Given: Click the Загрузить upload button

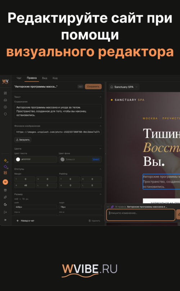Looking at the screenshot, I should (x=23, y=140).
